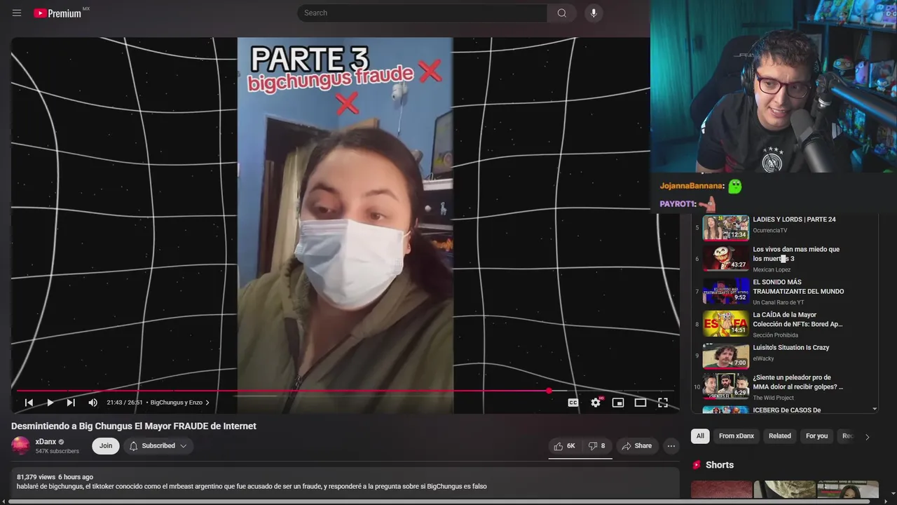Click the elWacky channel name
The height and width of the screenshot is (505, 897).
tap(763, 358)
